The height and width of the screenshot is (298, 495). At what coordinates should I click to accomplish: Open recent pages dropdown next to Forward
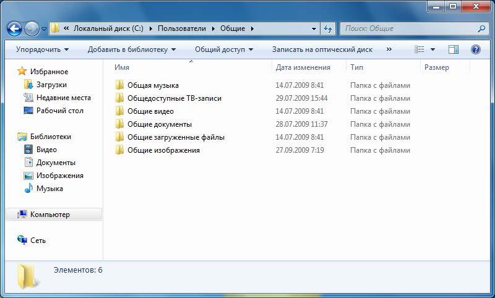point(44,29)
